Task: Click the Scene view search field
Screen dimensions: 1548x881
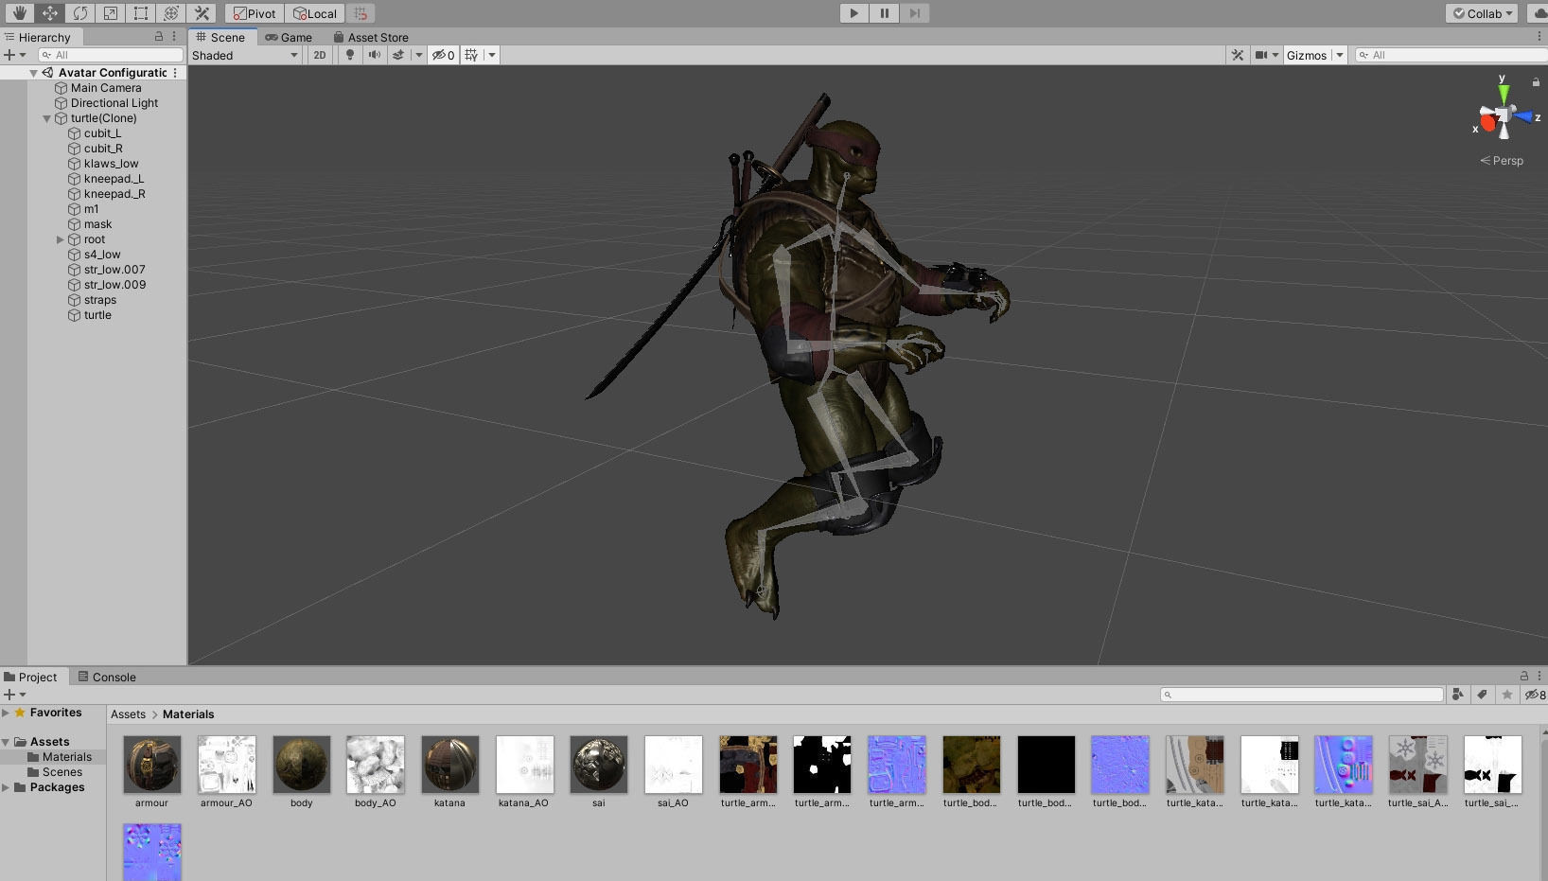Action: [1451, 55]
